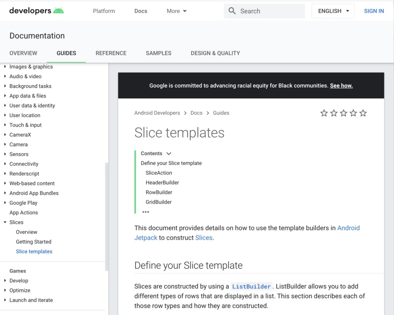This screenshot has width=394, height=315.
Task: Open the Platform menu item
Action: 104,11
